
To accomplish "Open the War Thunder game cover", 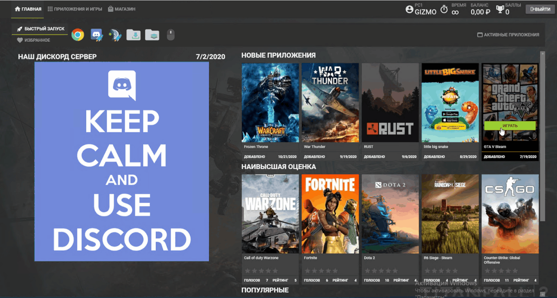I will (330, 103).
